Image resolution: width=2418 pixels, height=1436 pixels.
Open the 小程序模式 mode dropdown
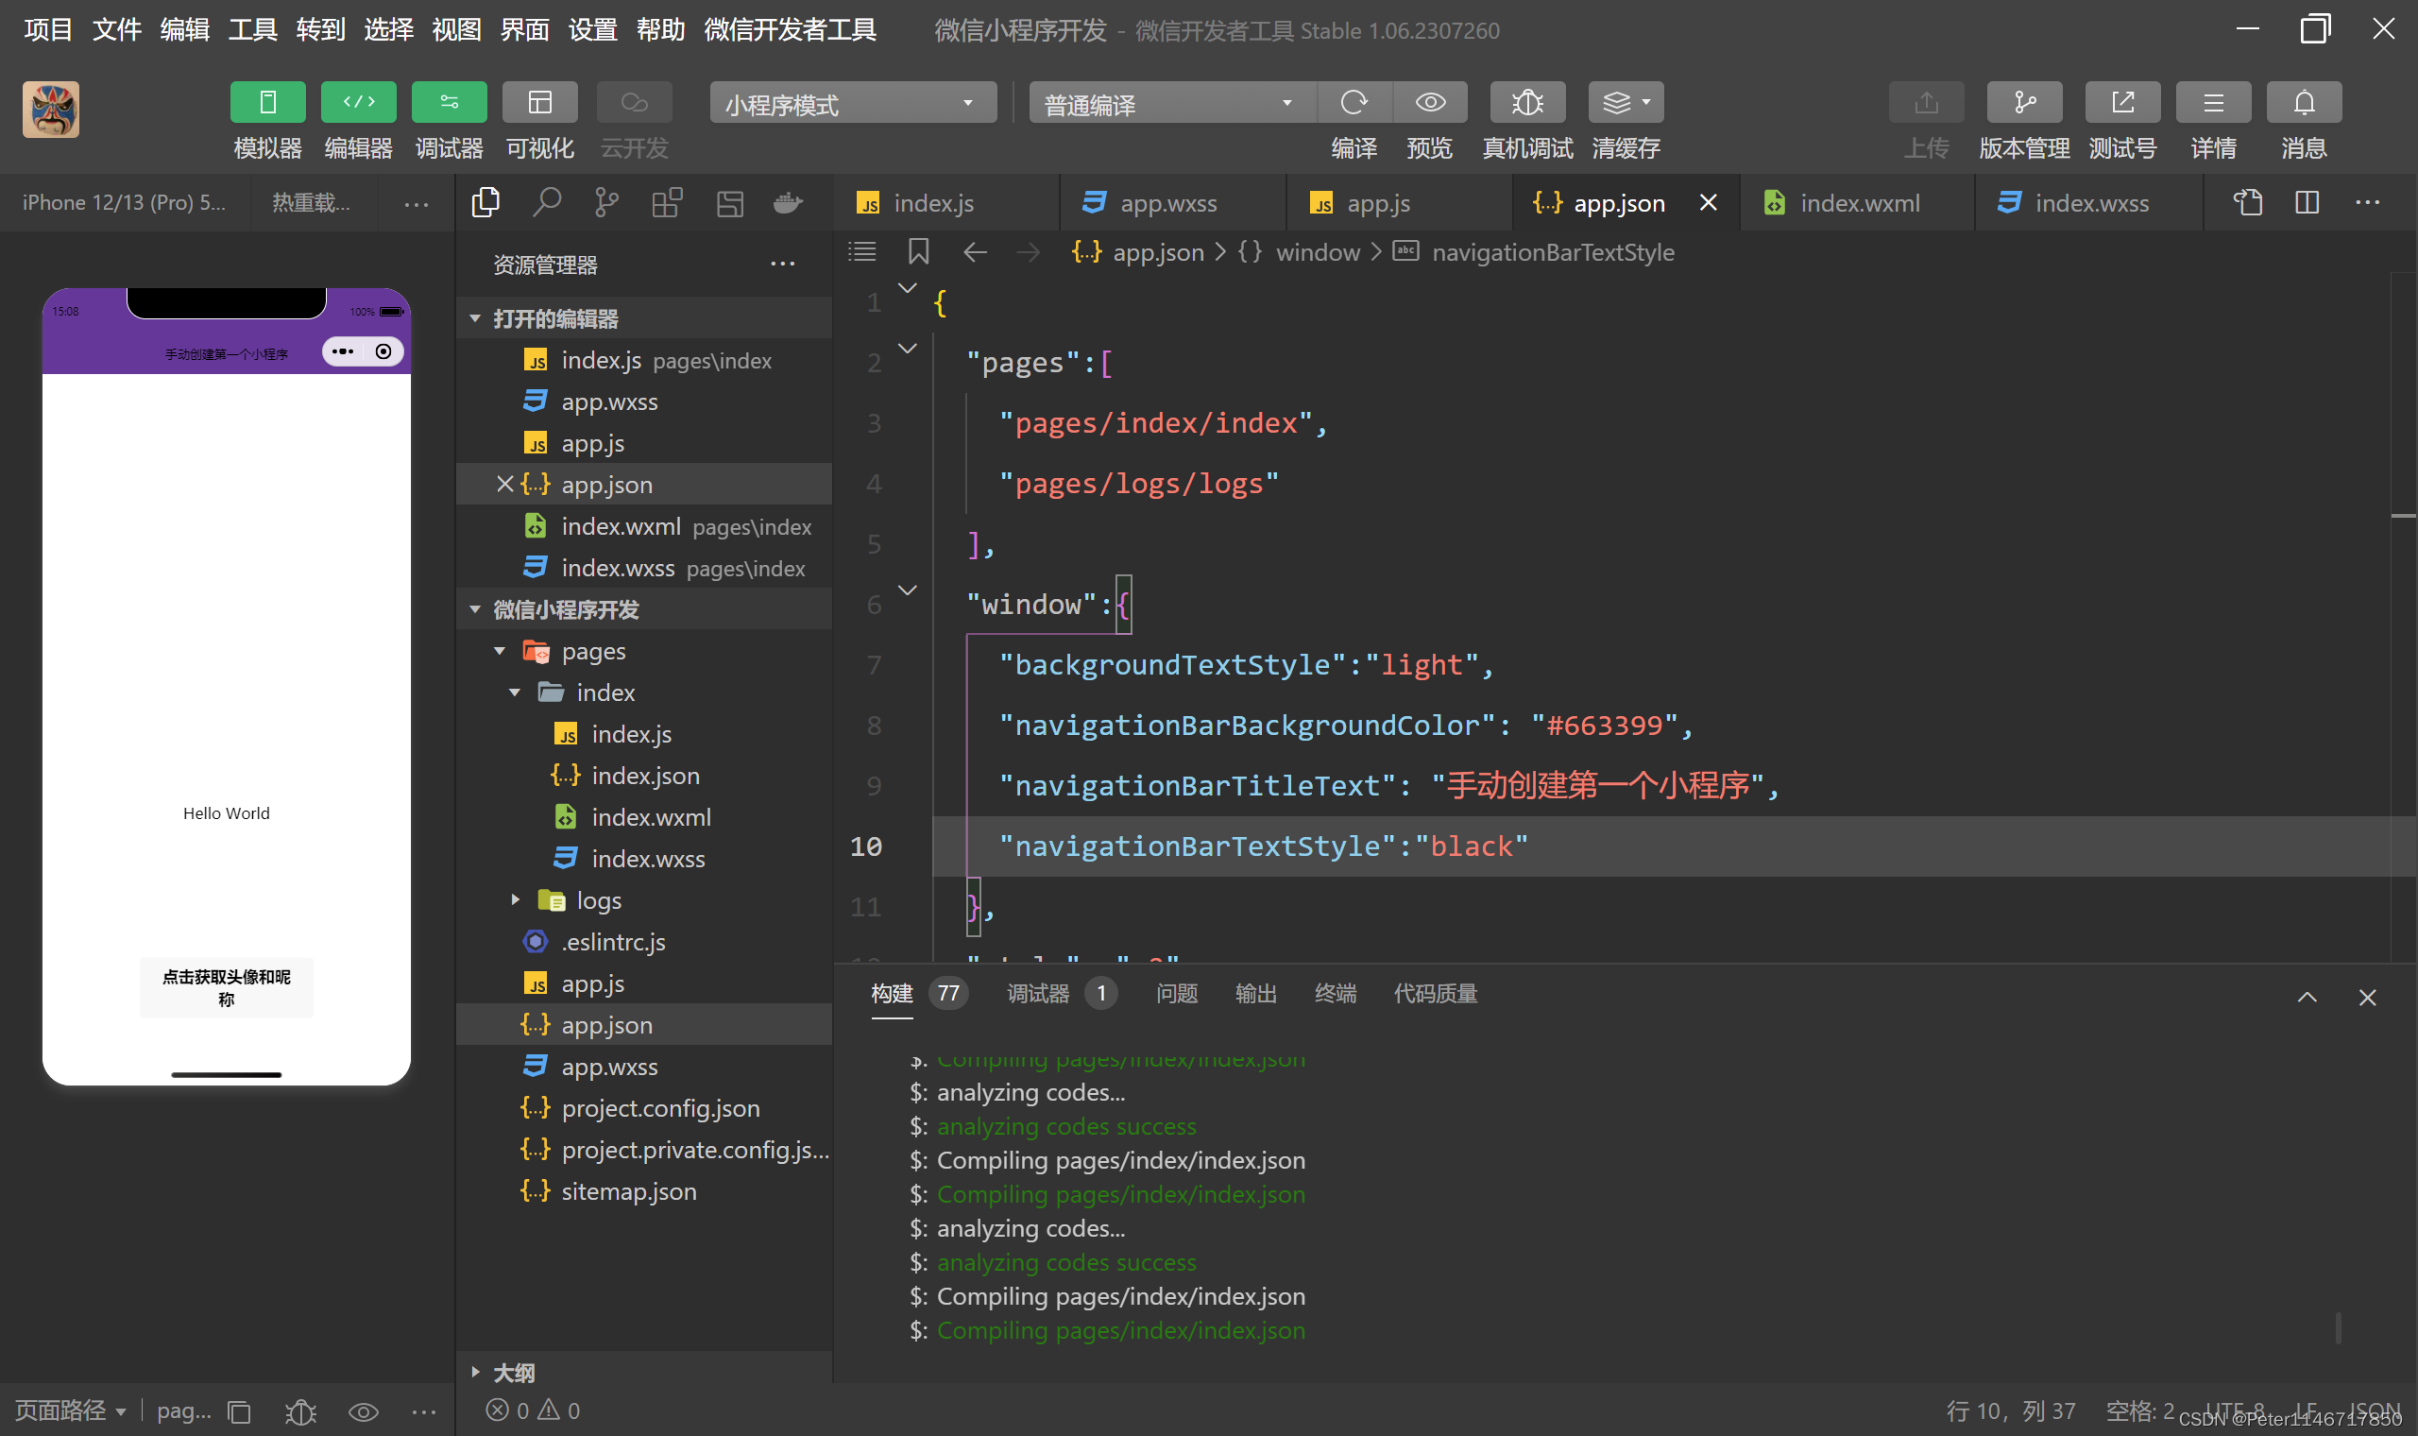tap(852, 104)
